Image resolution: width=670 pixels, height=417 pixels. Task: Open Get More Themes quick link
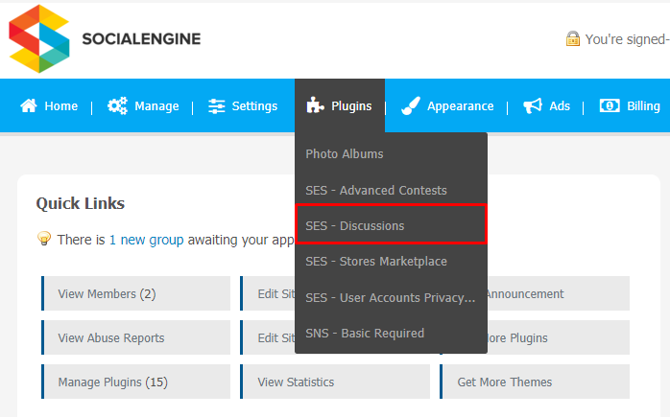tap(535, 382)
